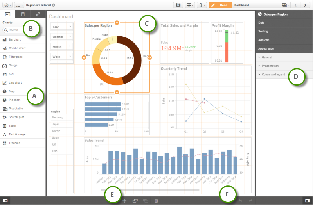The width and height of the screenshot is (313, 205).
Task: Select USA in the Region list
Action: (x=62, y=151)
